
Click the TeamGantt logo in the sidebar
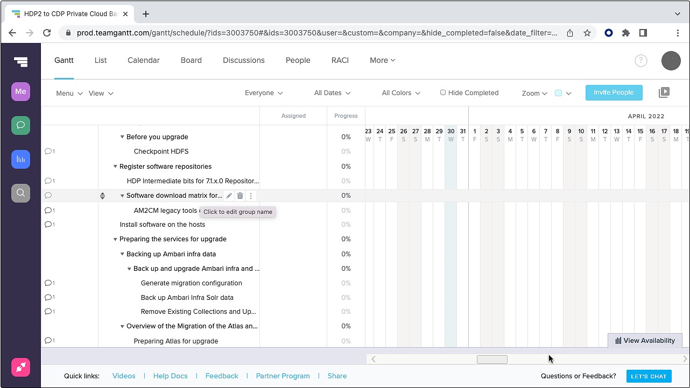coord(20,62)
